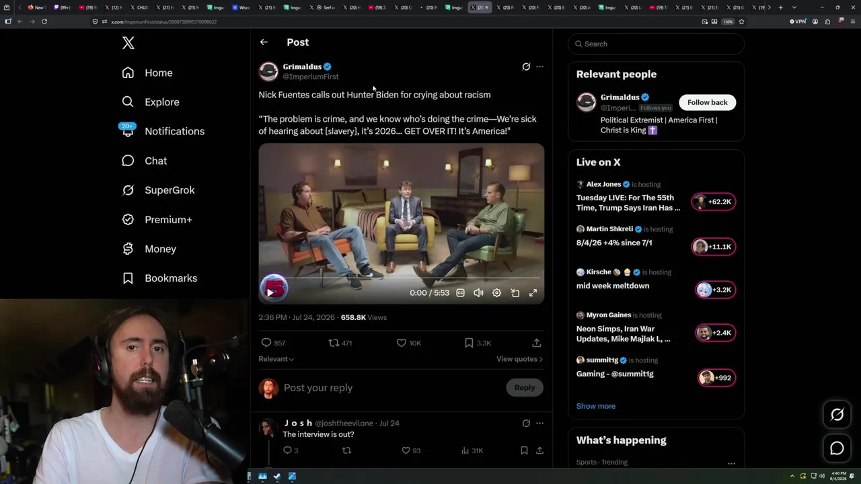This screenshot has width=861, height=484.
Task: Click Follow back for Grimaldus
Action: (707, 102)
